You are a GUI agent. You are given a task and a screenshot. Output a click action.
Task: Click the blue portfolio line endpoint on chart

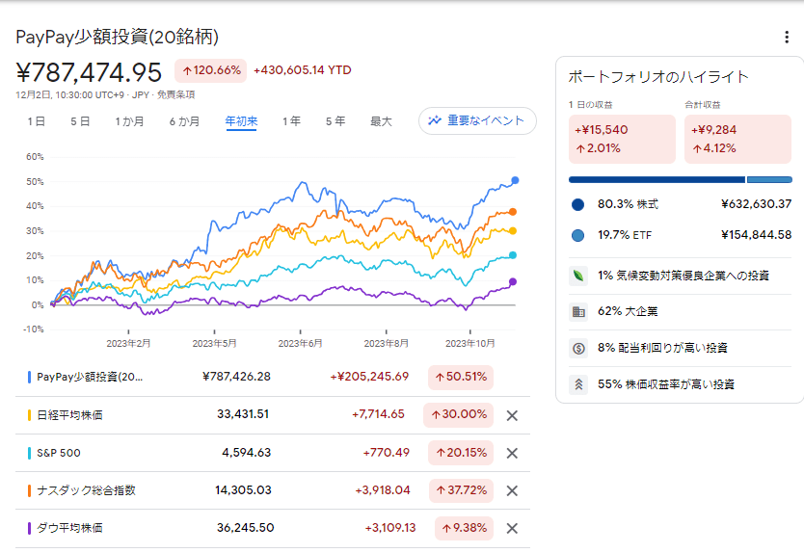(x=515, y=180)
